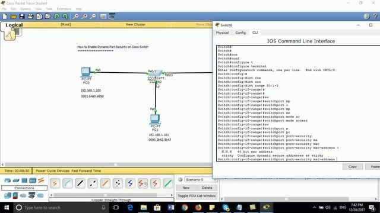Select the CLI tab of Switch0
380x213 pixels.
click(x=255, y=33)
